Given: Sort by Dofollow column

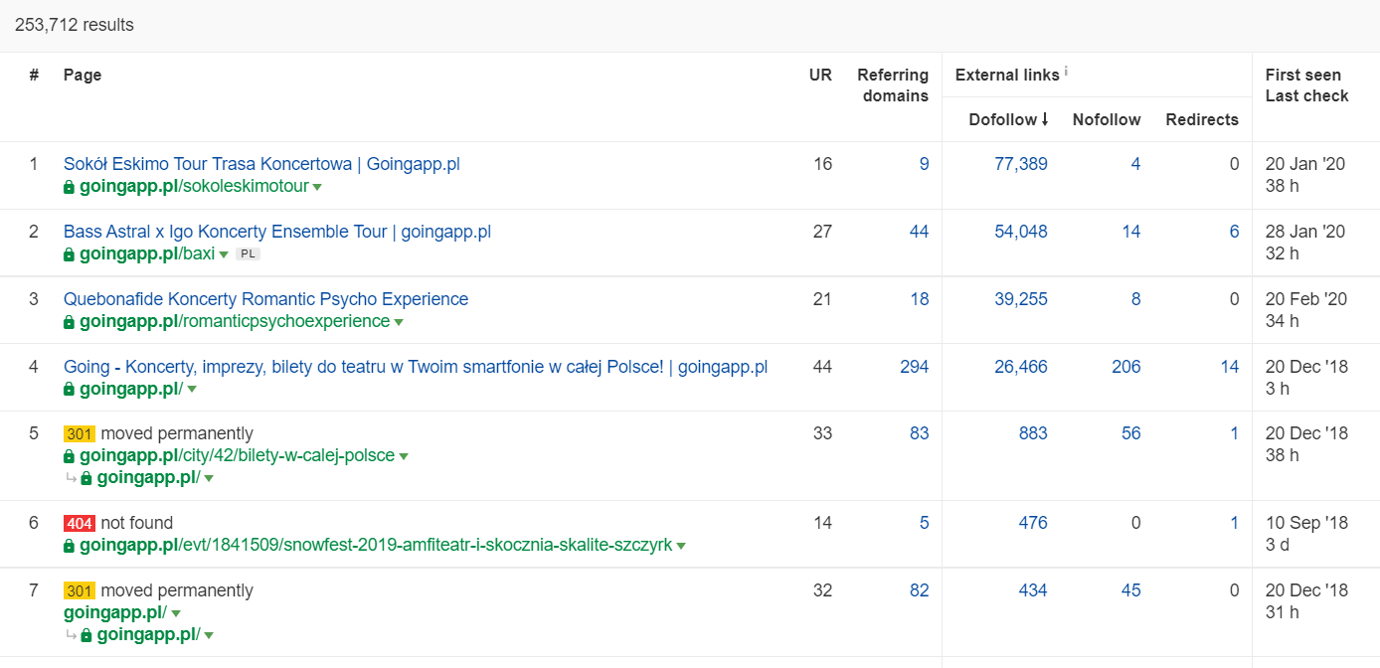Looking at the screenshot, I should pos(1008,119).
